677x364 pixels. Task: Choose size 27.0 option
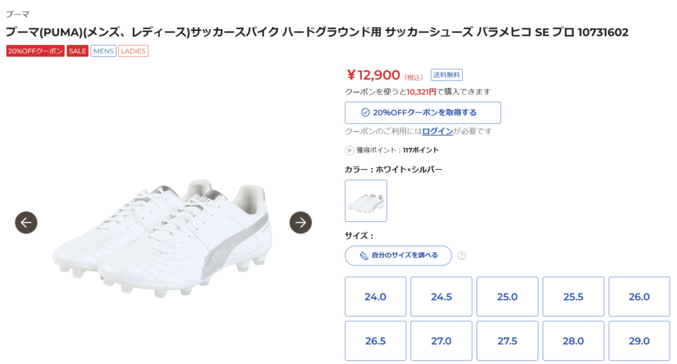pos(441,341)
